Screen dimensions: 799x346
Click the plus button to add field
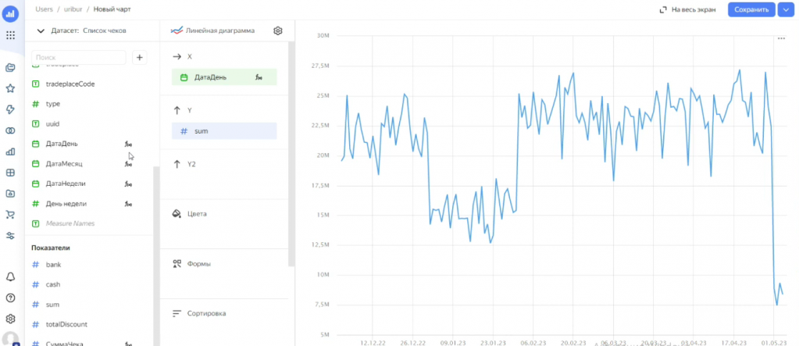(x=140, y=58)
